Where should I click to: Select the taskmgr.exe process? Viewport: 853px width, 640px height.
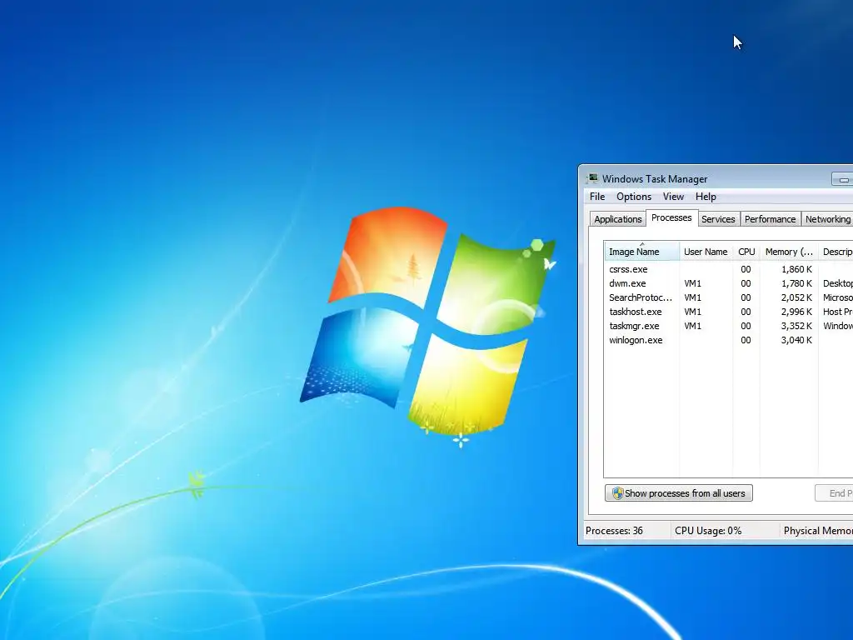coord(728,326)
